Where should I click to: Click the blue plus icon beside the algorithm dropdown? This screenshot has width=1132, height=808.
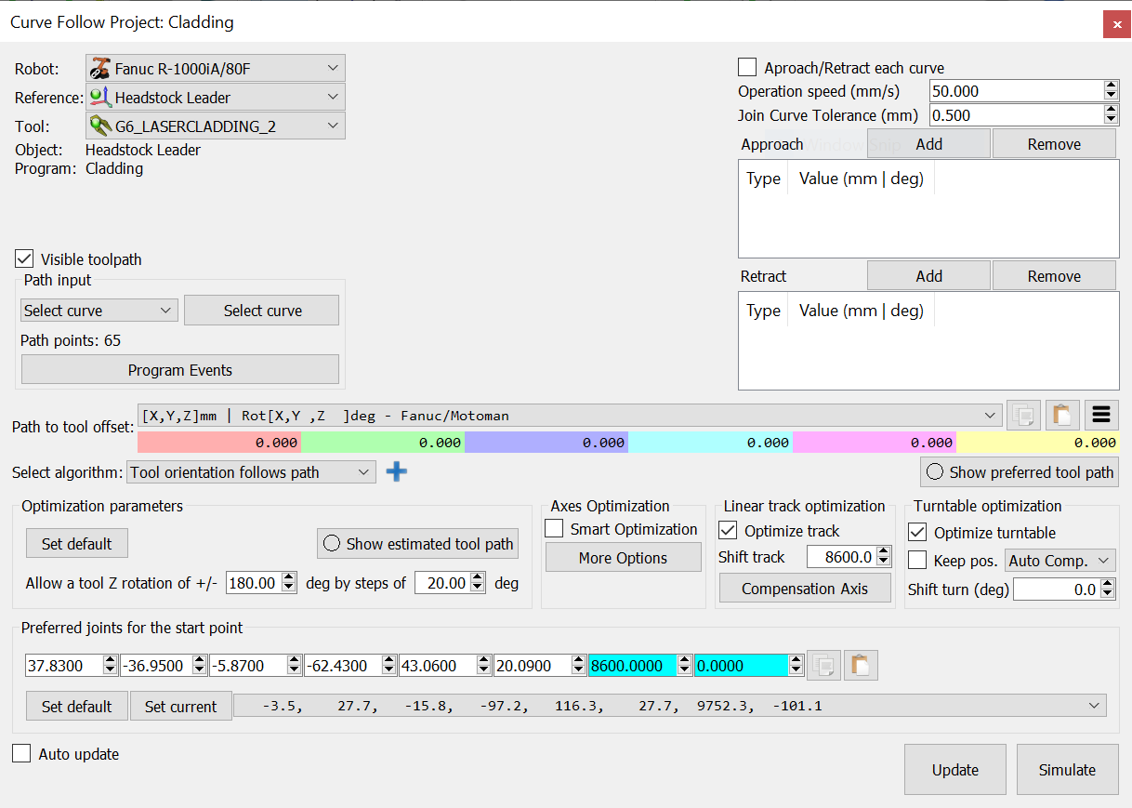click(396, 472)
